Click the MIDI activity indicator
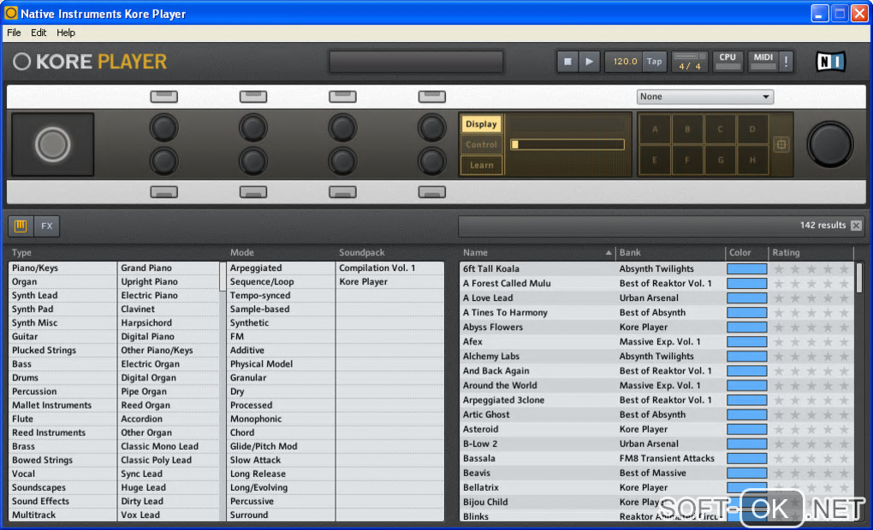This screenshot has height=530, width=873. pos(763,62)
